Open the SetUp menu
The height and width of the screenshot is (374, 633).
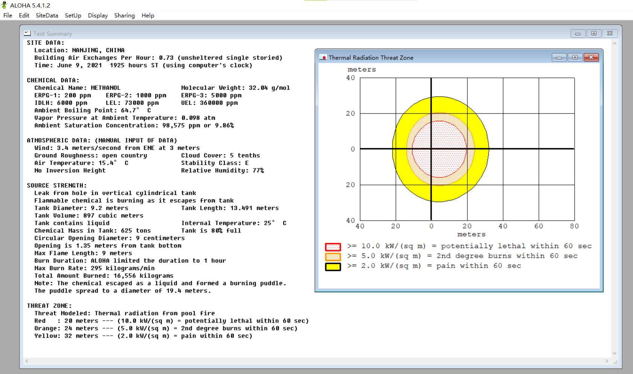point(73,15)
